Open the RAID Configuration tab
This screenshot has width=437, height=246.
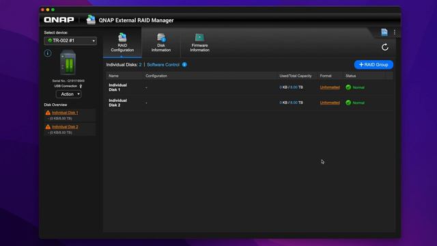122,42
